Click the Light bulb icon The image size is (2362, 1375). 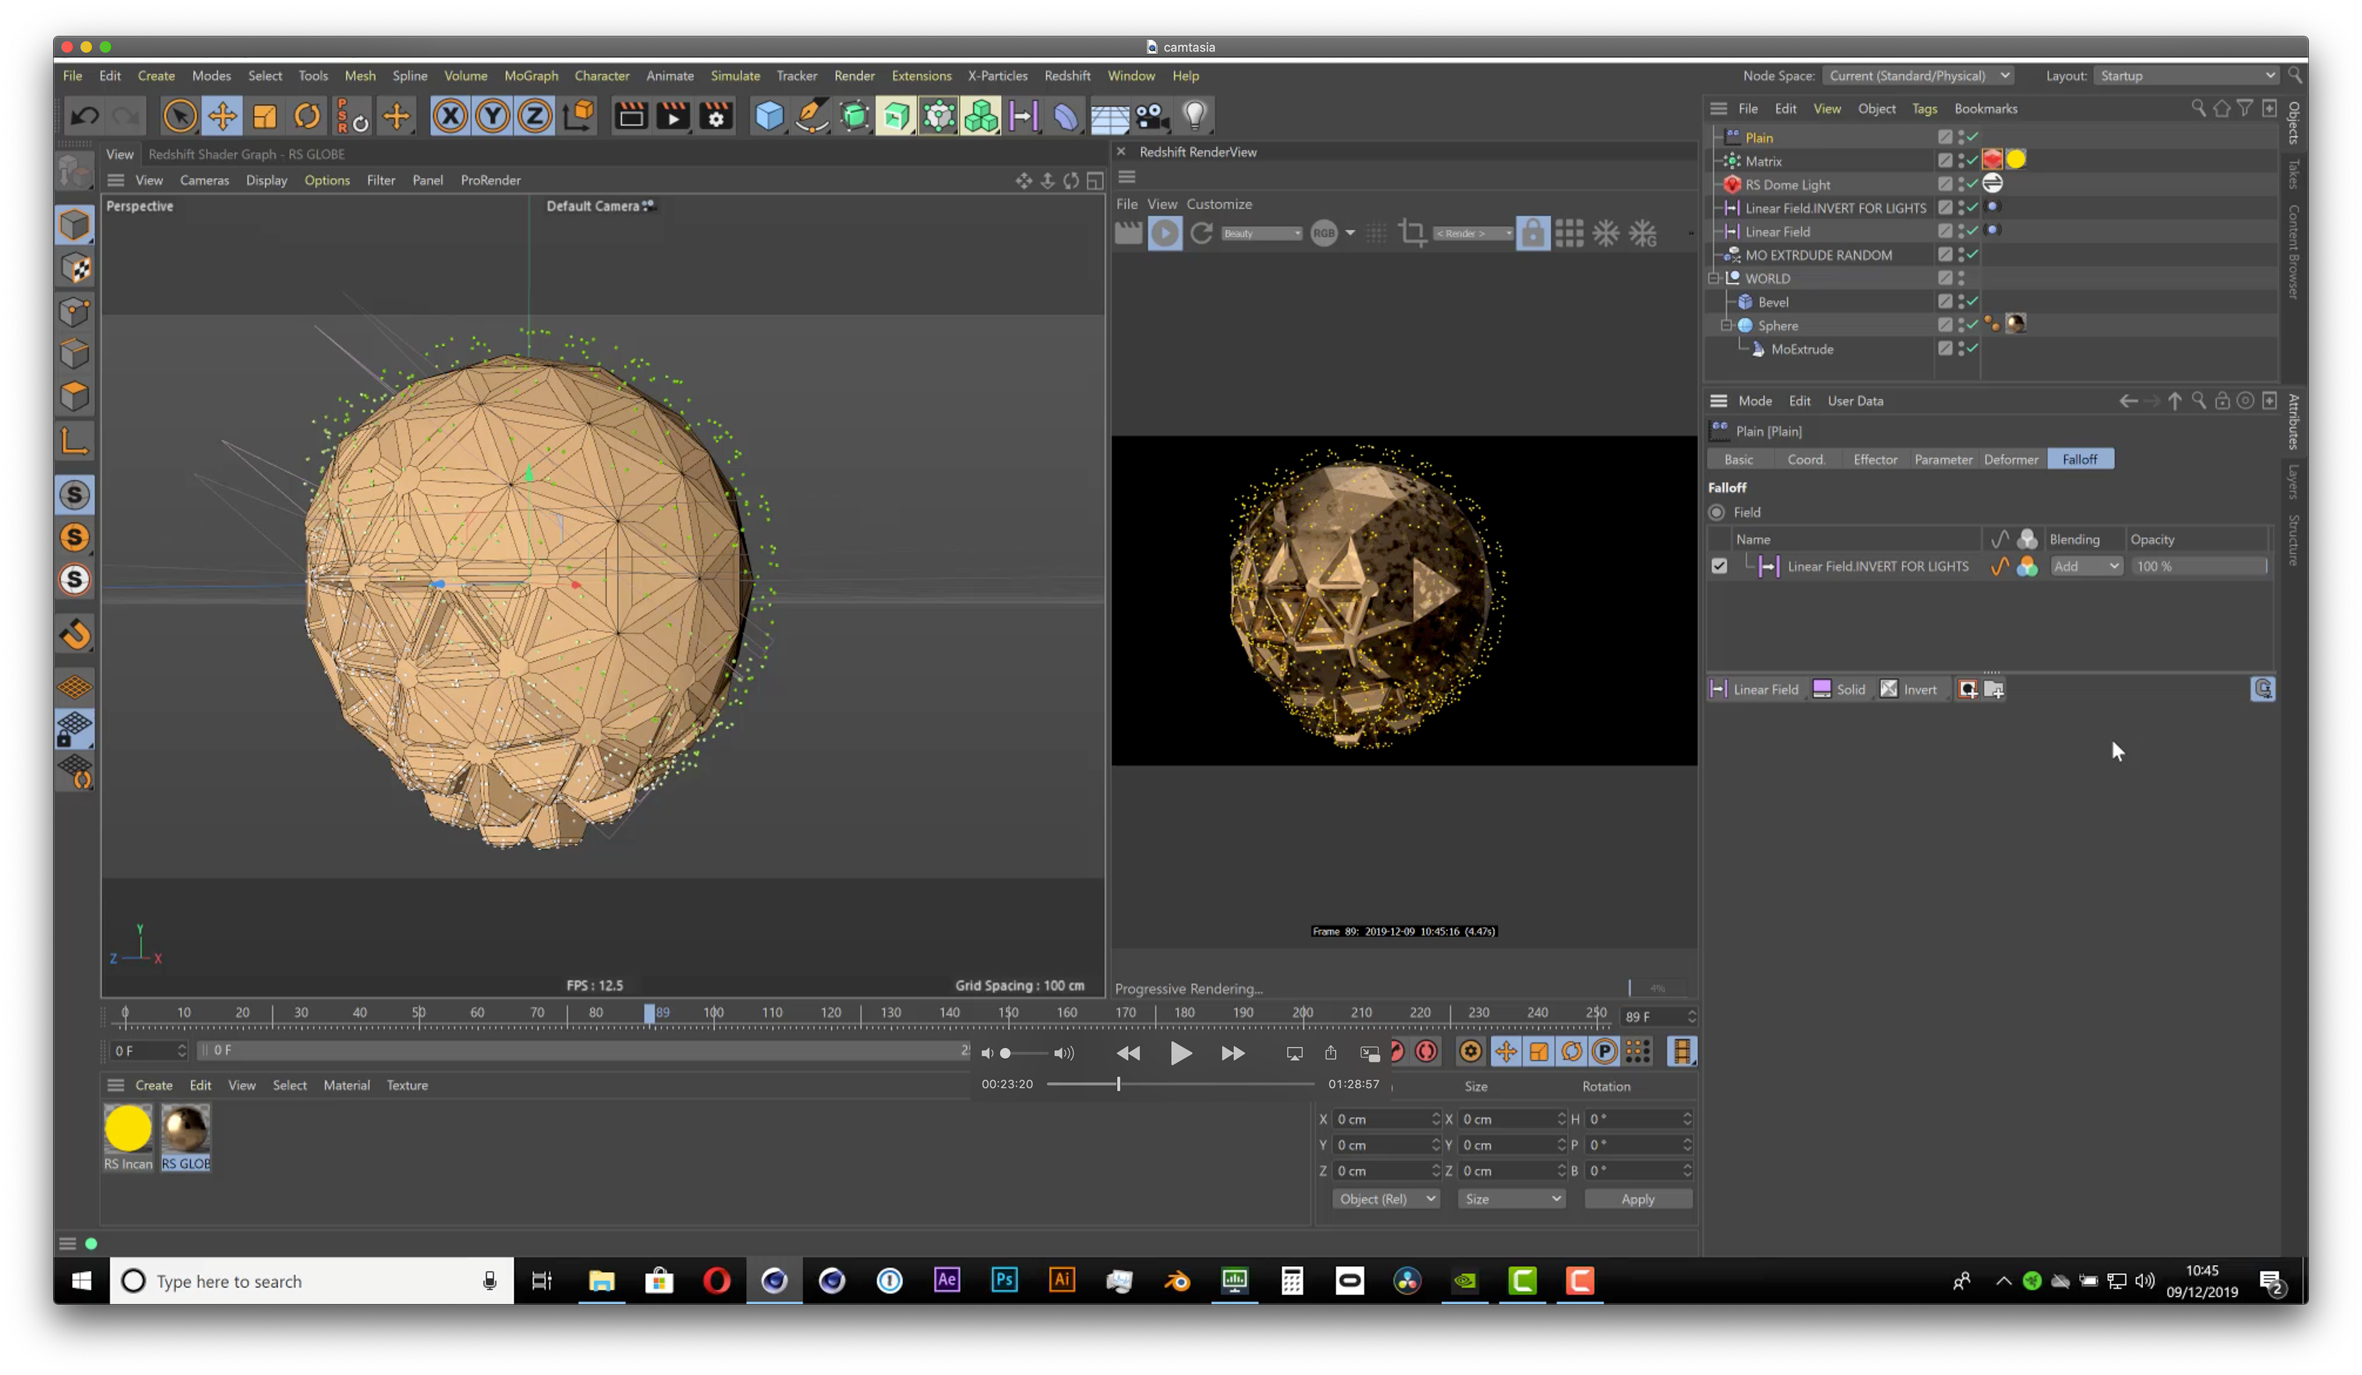click(1194, 116)
